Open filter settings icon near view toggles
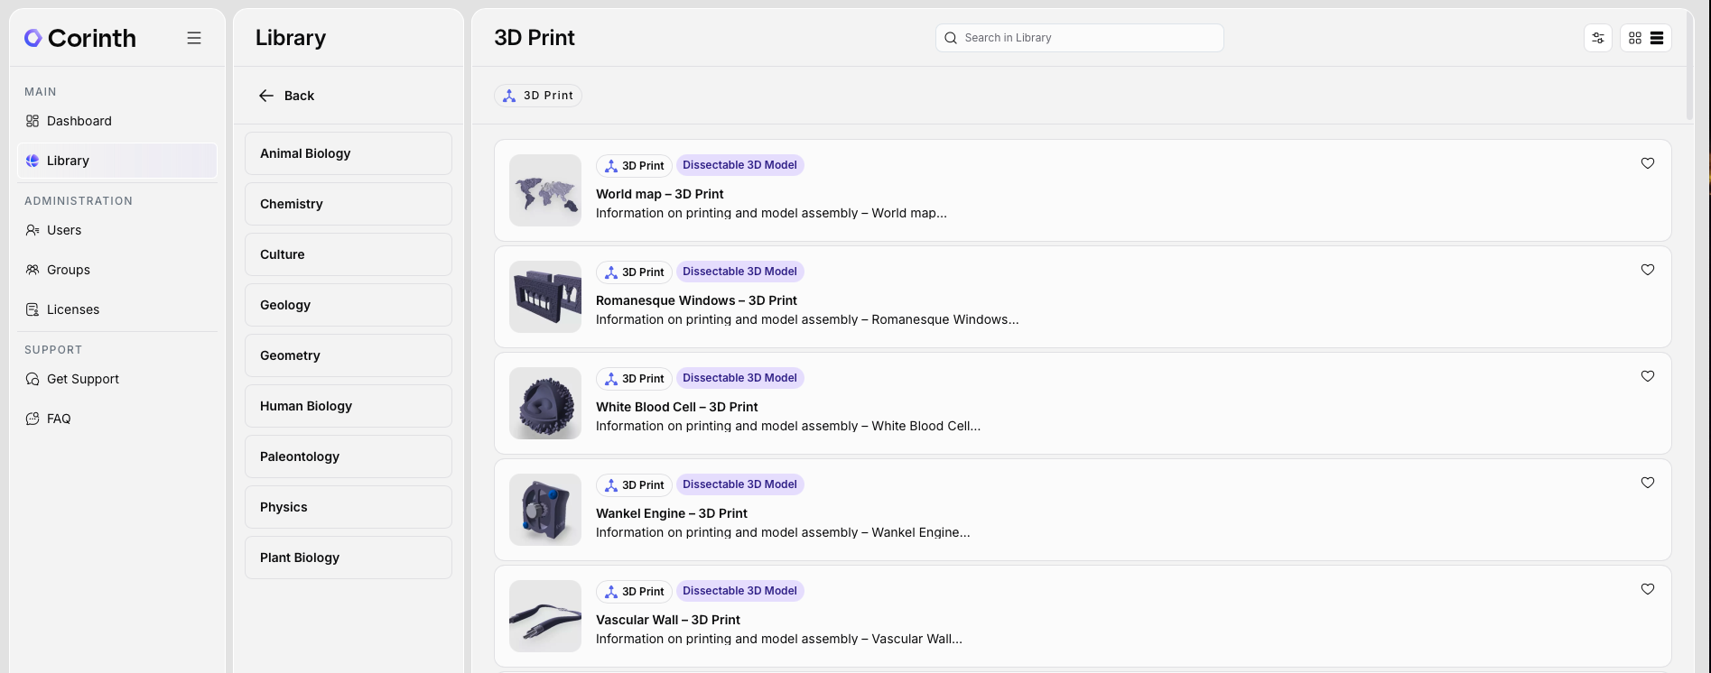 pyautogui.click(x=1598, y=38)
